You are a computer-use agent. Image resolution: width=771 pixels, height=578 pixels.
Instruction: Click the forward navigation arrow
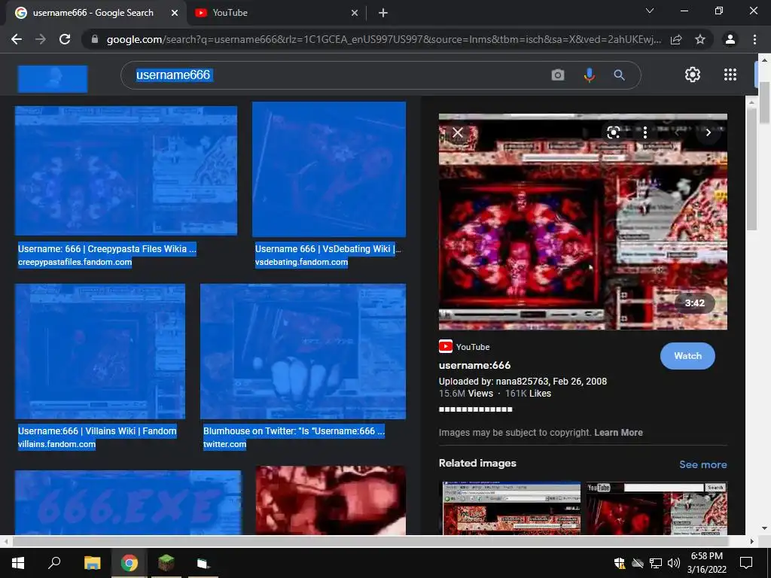[41, 39]
